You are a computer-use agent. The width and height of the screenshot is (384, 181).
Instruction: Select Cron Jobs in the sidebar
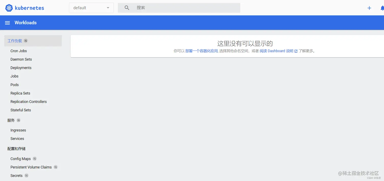(x=19, y=51)
